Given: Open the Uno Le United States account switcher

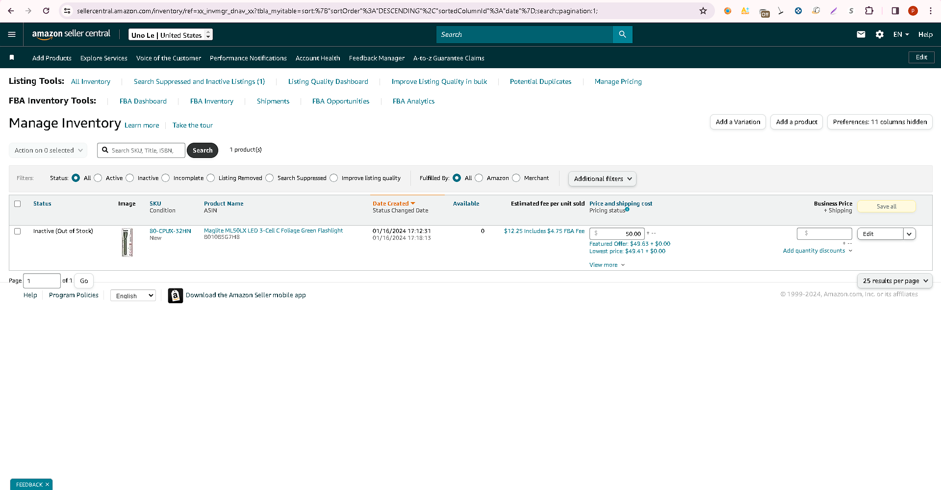Looking at the screenshot, I should (171, 35).
